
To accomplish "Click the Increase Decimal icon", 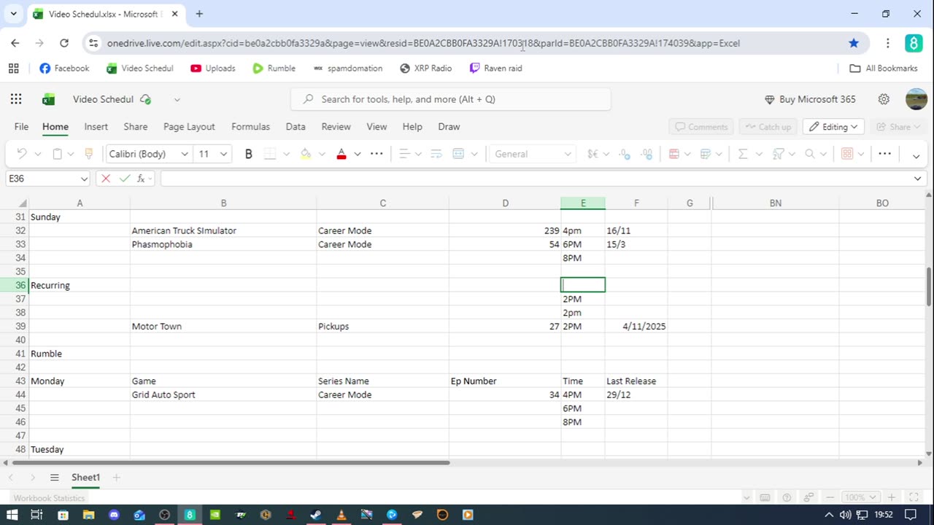I will tap(647, 154).
